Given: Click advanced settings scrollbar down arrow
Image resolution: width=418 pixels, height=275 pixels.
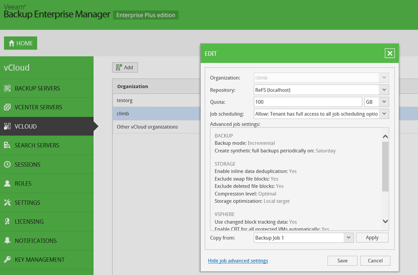Looking at the screenshot, I should pos(385,221).
